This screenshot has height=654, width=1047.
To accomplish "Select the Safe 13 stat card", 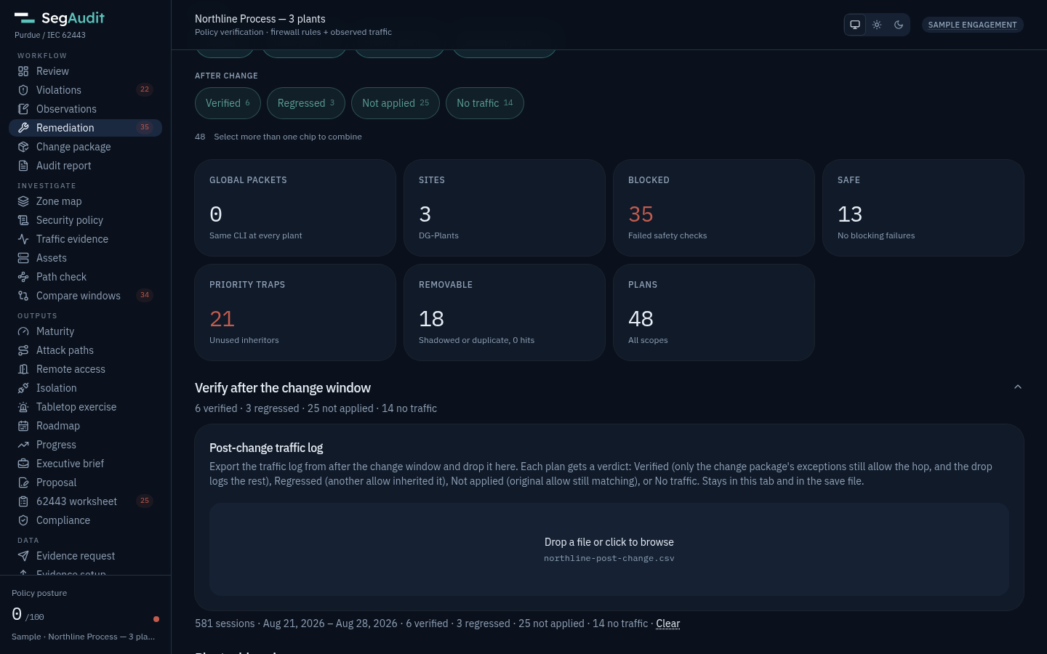I will click(x=923, y=208).
